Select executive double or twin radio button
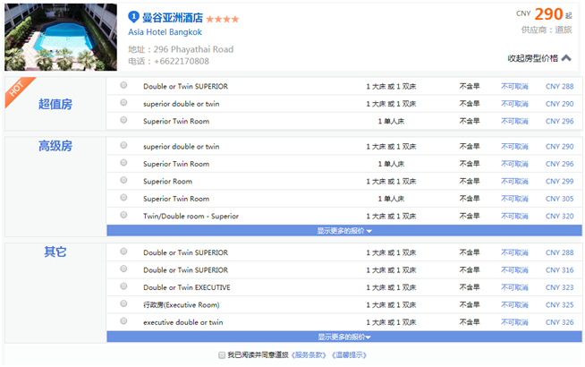The width and height of the screenshot is (585, 367). pyautogui.click(x=123, y=321)
